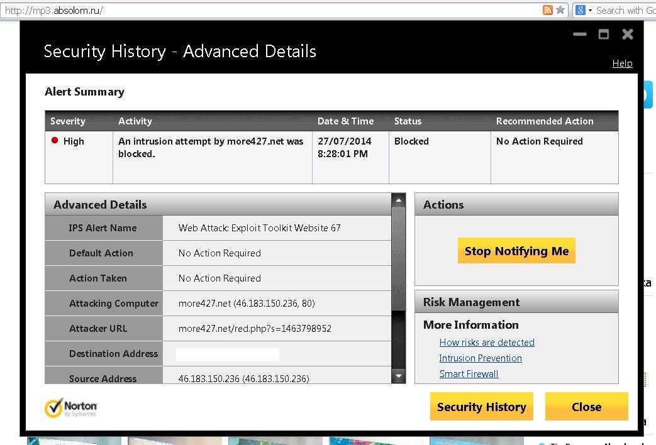Open the How risks are detected link
This screenshot has height=445, width=656.
coord(487,343)
